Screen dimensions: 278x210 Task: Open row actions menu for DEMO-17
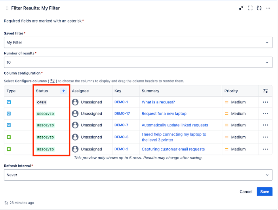[265, 113]
